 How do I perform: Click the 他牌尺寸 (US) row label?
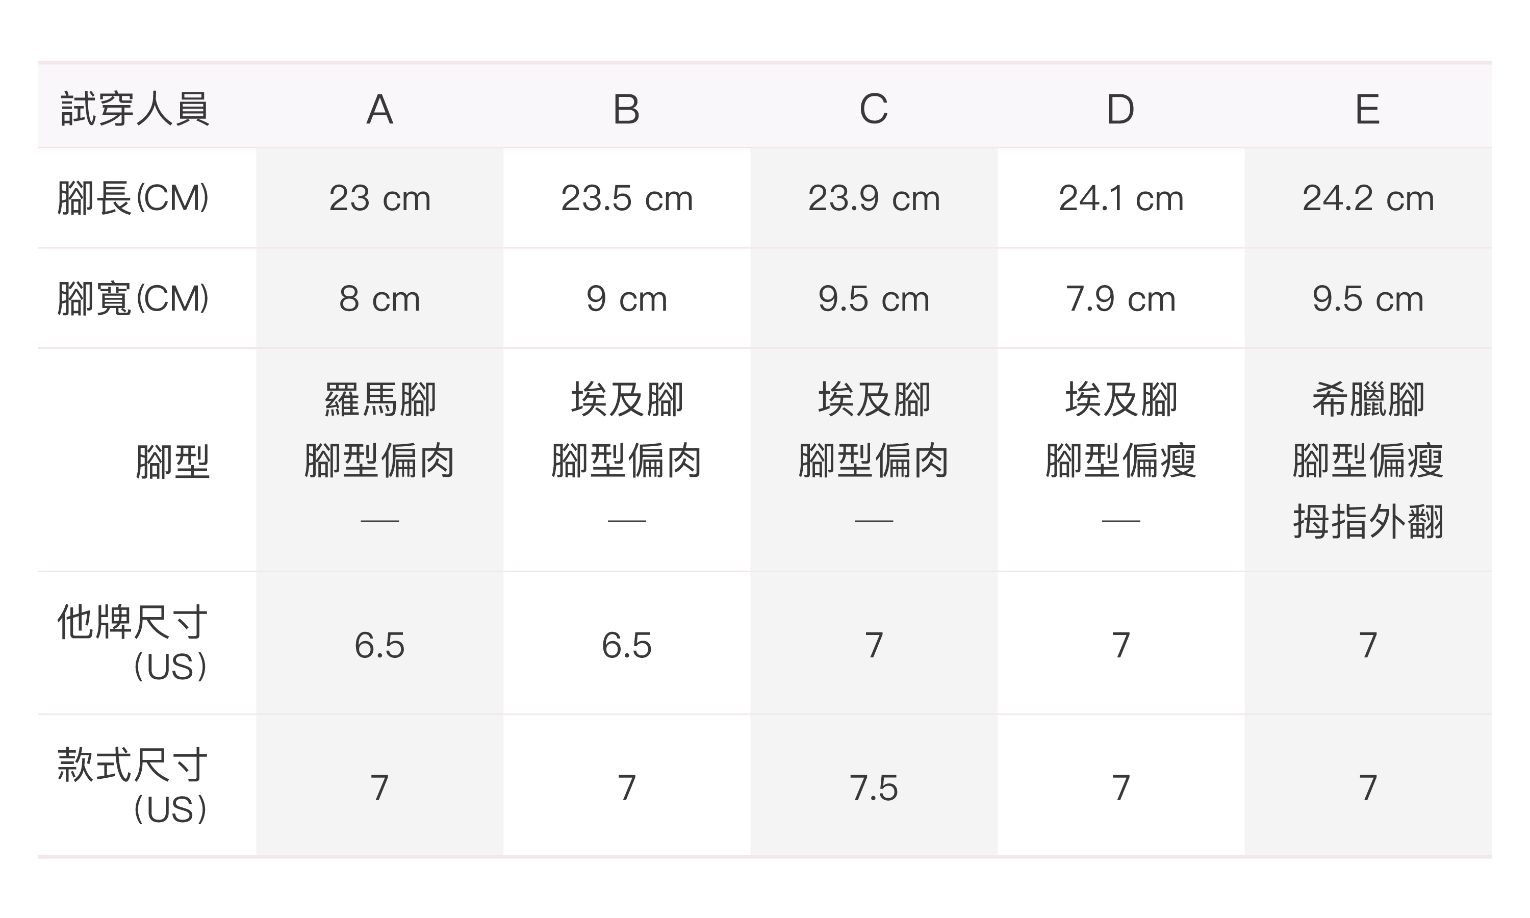[x=133, y=643]
